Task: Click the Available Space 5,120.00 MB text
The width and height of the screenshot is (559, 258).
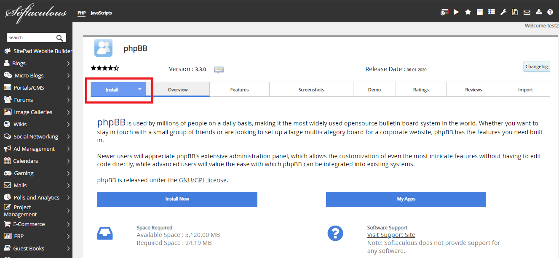Action: pyautogui.click(x=178, y=235)
